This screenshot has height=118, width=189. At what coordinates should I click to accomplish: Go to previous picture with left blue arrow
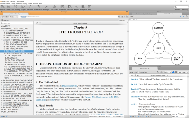point(180,16)
